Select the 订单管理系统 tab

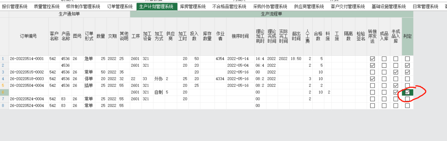[x=120, y=6]
